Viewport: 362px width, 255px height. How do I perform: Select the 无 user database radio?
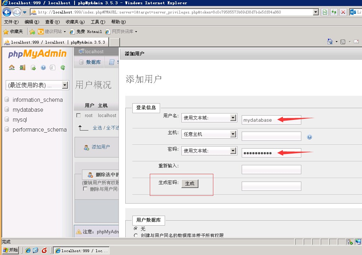[136, 228]
